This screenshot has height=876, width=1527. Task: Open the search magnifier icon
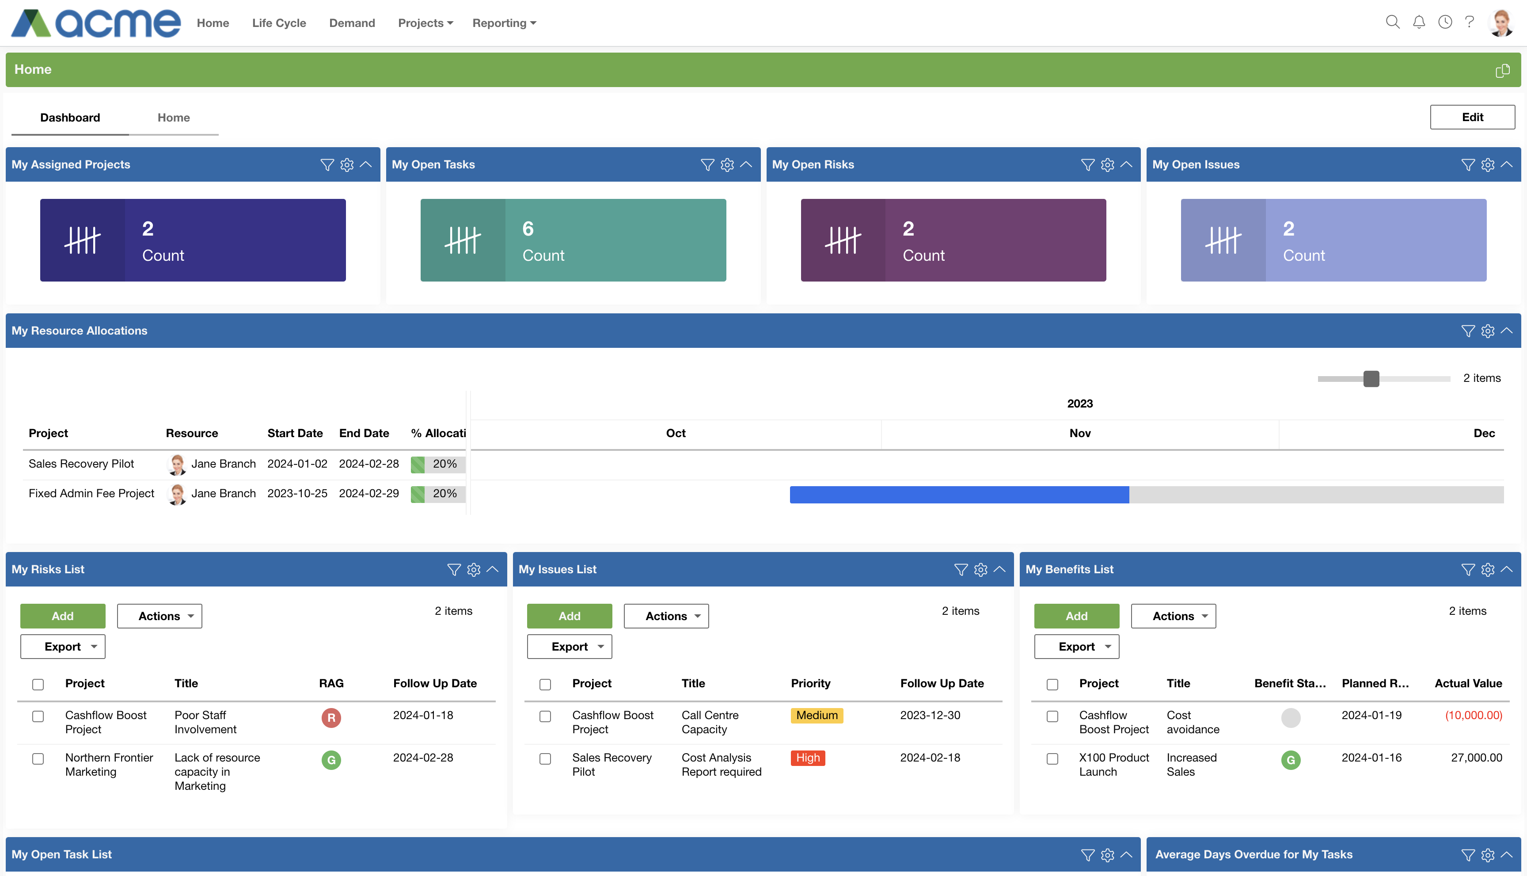(x=1392, y=23)
